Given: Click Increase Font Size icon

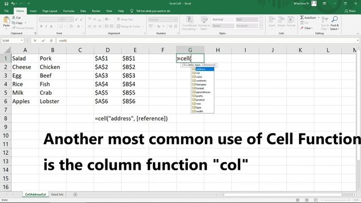Looking at the screenshot, I should (x=77, y=20).
